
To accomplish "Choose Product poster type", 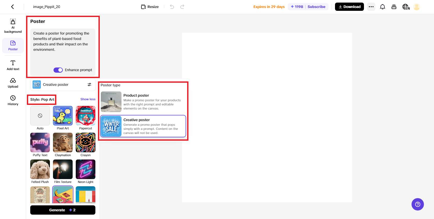I will 143,102.
